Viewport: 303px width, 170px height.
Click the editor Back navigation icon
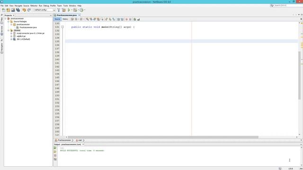click(x=76, y=19)
